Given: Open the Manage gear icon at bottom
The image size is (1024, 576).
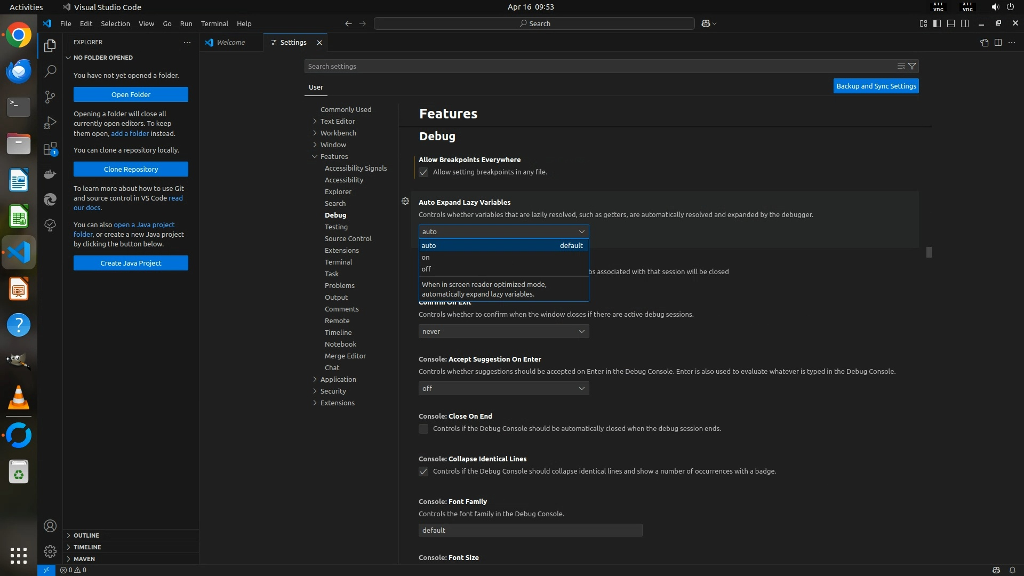Looking at the screenshot, I should click(x=50, y=551).
